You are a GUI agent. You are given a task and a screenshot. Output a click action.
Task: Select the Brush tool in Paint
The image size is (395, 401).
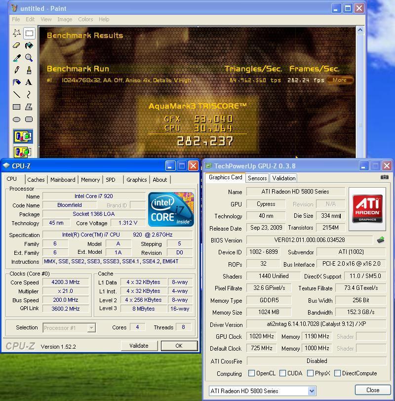pos(29,70)
